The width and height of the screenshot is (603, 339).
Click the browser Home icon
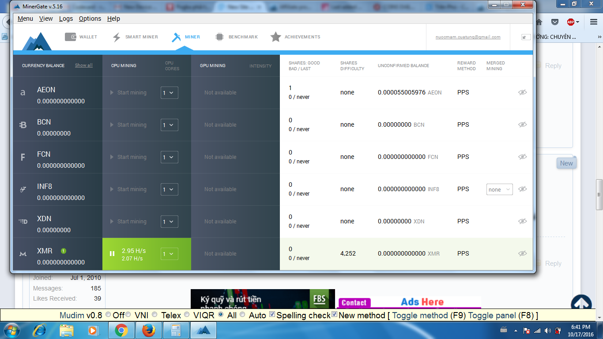click(x=539, y=22)
